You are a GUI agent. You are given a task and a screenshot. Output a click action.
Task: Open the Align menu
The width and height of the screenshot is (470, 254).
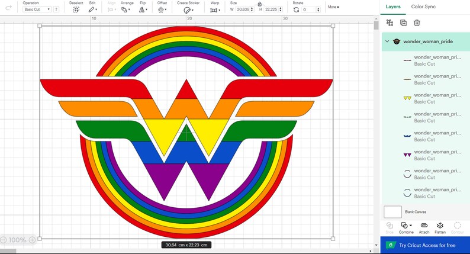pyautogui.click(x=111, y=9)
